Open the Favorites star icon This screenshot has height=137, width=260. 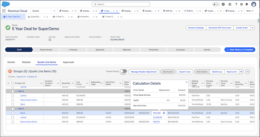pyautogui.click(x=214, y=4)
